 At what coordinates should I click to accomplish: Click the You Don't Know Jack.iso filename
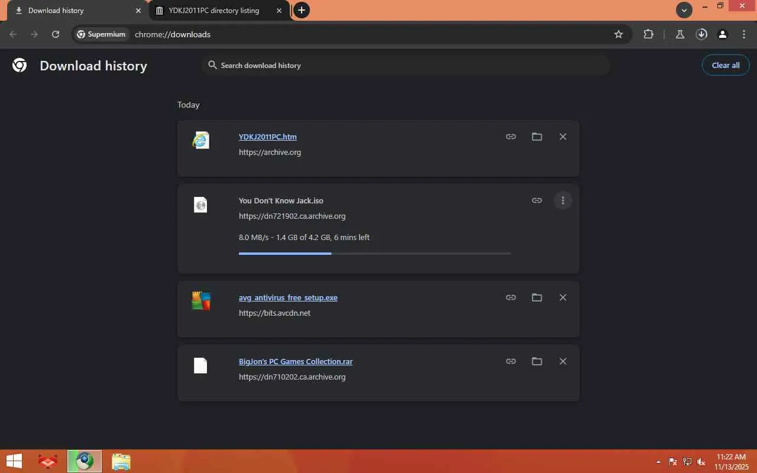click(x=281, y=200)
